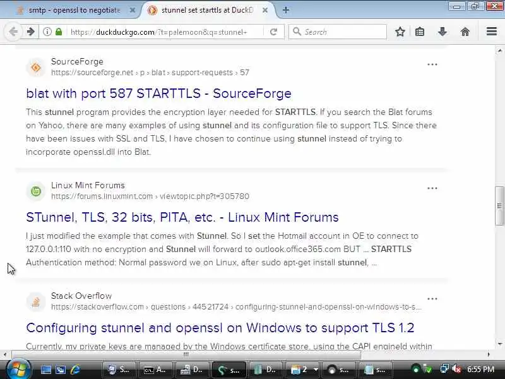Screen dimensions: 505x379
Task: Bookmark this page with the star icon
Action: (400, 32)
